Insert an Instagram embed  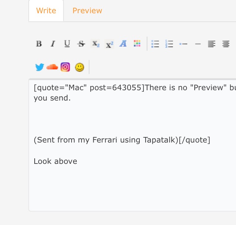[65, 67]
